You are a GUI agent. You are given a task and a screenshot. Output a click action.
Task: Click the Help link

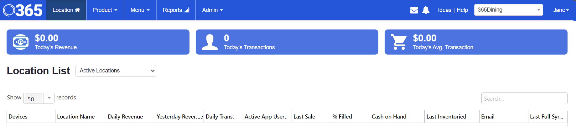462,10
